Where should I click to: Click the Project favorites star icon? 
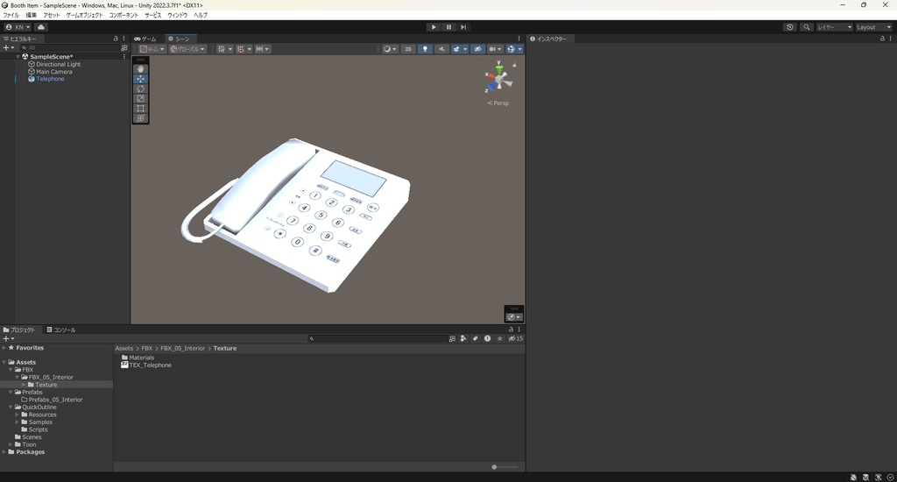coord(499,338)
